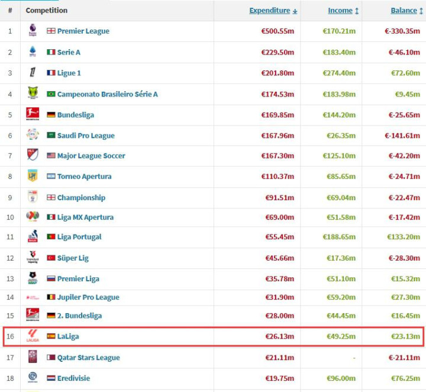This screenshot has height=392, width=426.
Task: Open the Major League Soccer link
Action: [x=91, y=156]
